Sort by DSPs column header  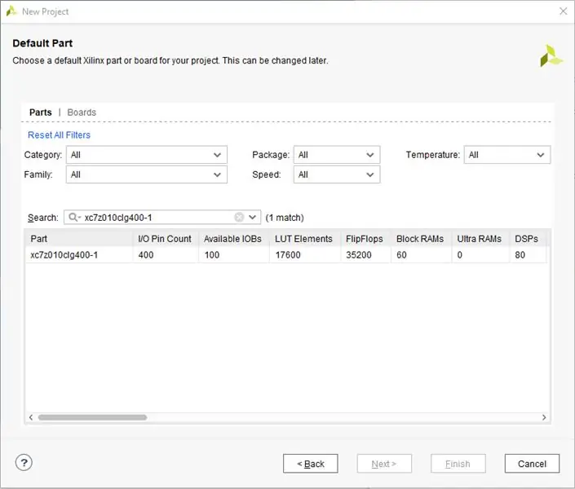528,239
